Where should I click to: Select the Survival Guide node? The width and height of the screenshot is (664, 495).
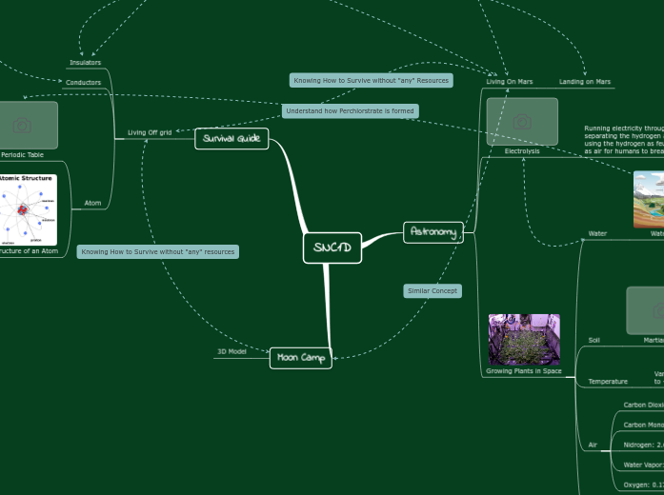point(231,139)
